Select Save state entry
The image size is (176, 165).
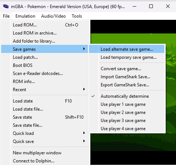tap(44, 117)
